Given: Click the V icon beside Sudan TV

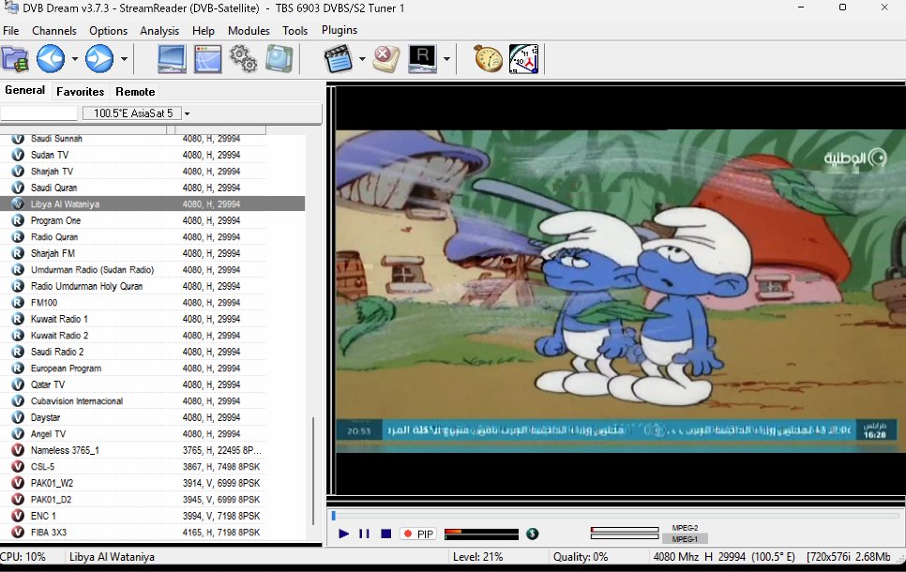Looking at the screenshot, I should (x=18, y=155).
